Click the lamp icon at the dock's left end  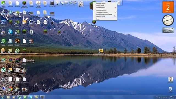[x=57, y=3]
